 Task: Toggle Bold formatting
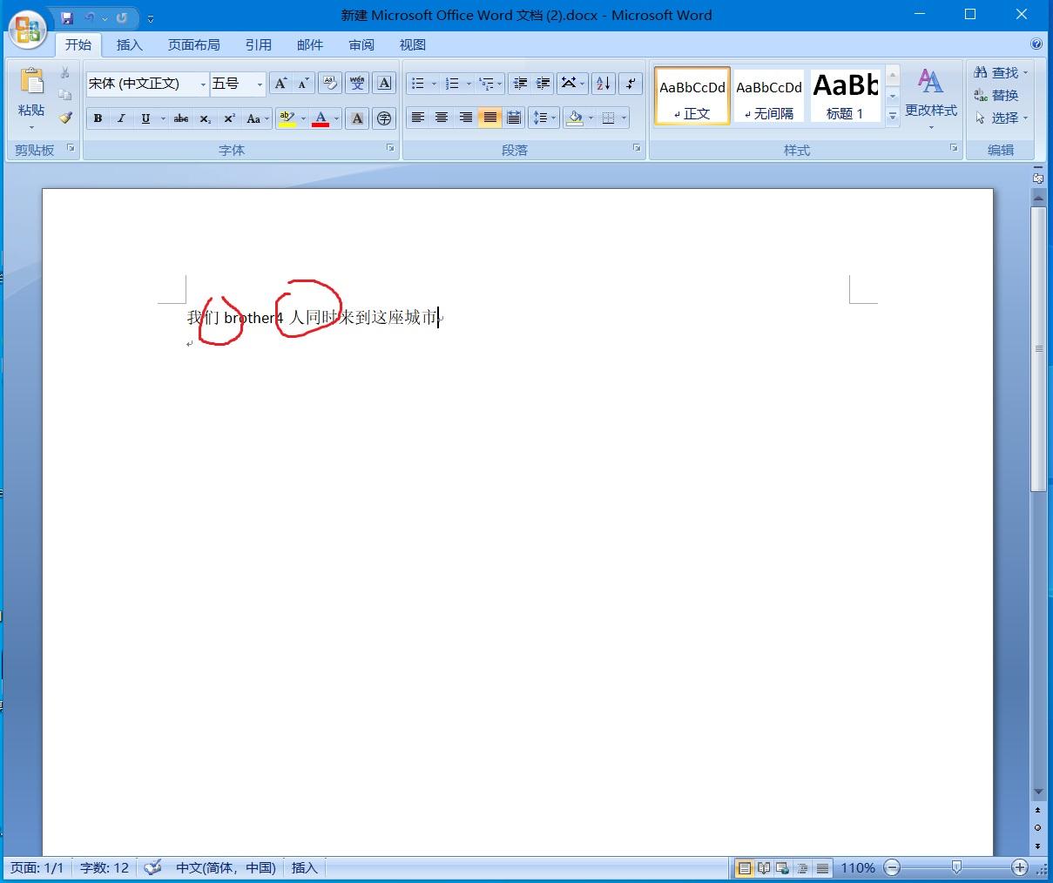pos(98,118)
